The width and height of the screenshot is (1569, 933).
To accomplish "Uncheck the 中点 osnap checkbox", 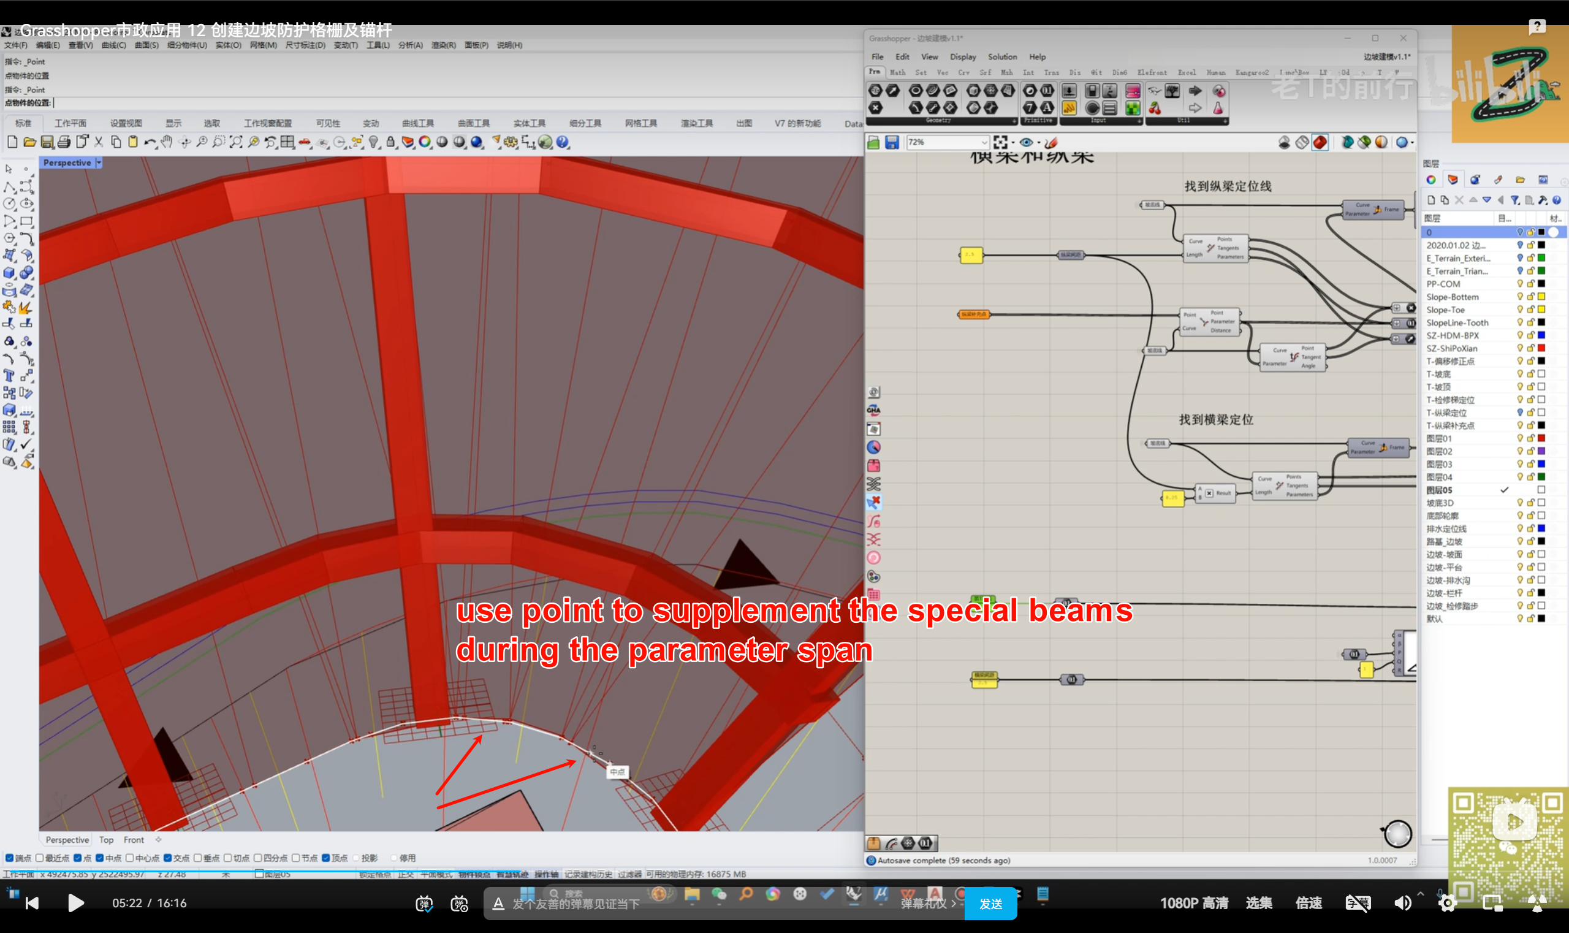I will pos(100,858).
